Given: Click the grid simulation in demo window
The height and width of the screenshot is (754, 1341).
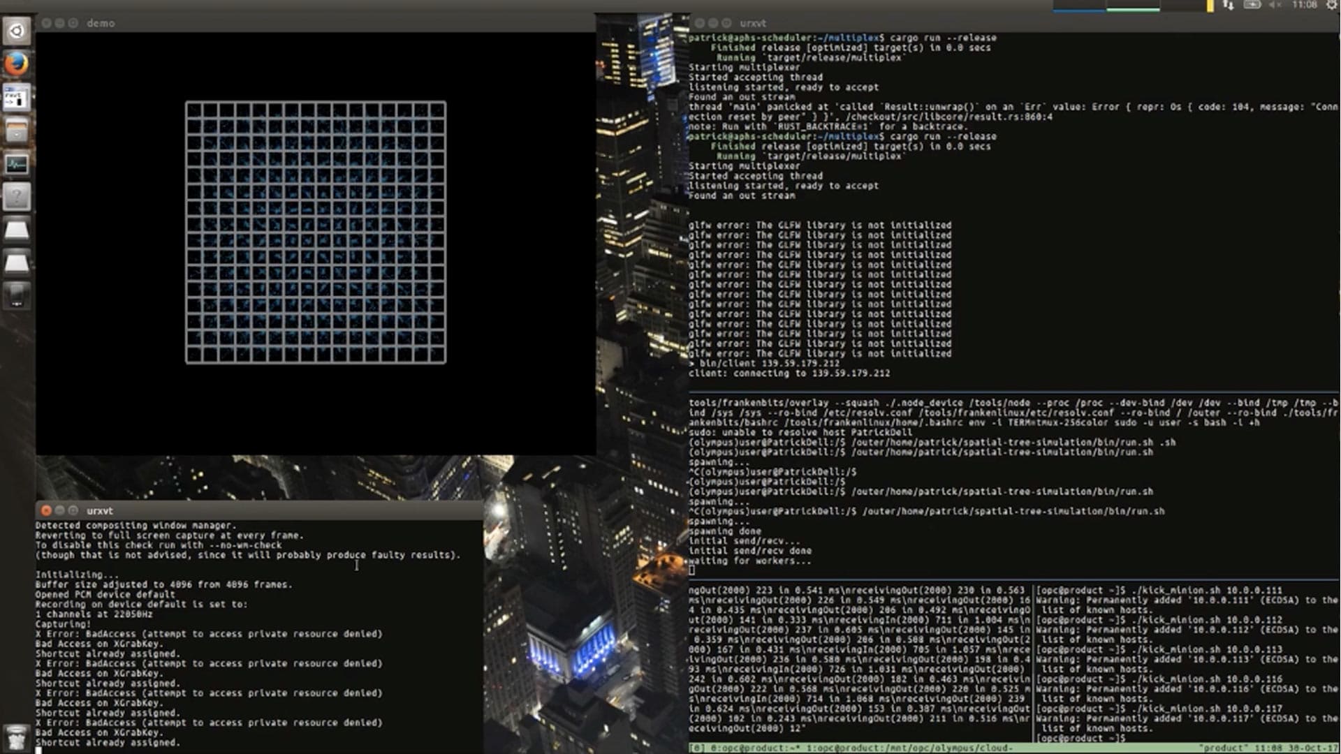Looking at the screenshot, I should click(316, 232).
